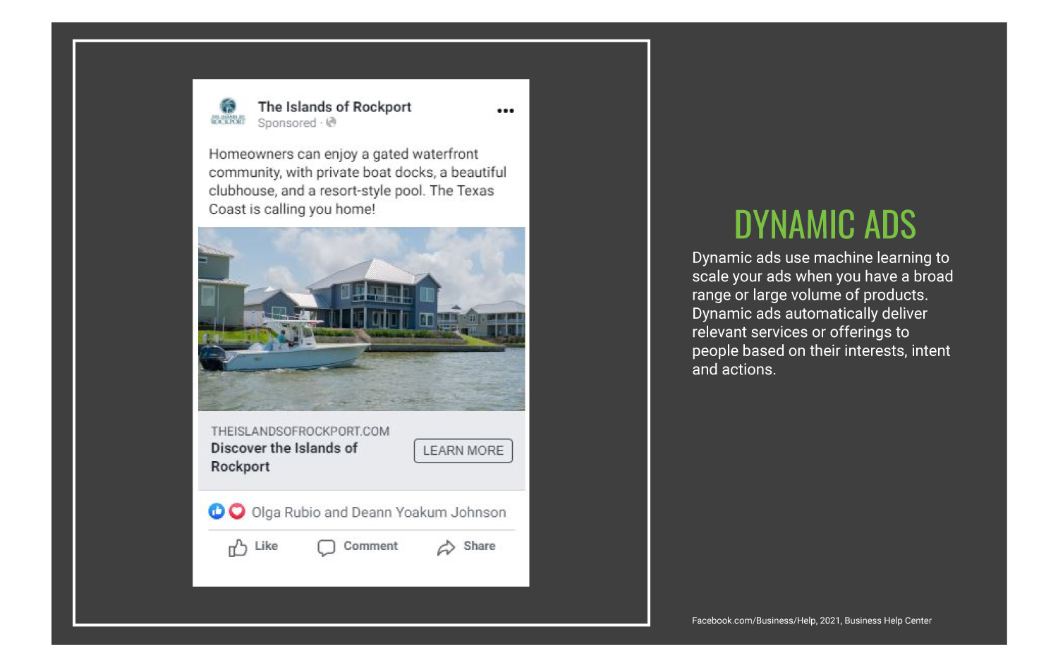Viewport: 1058px width, 667px height.
Task: Click the Like thumbs-up outline icon
Action: pos(238,548)
